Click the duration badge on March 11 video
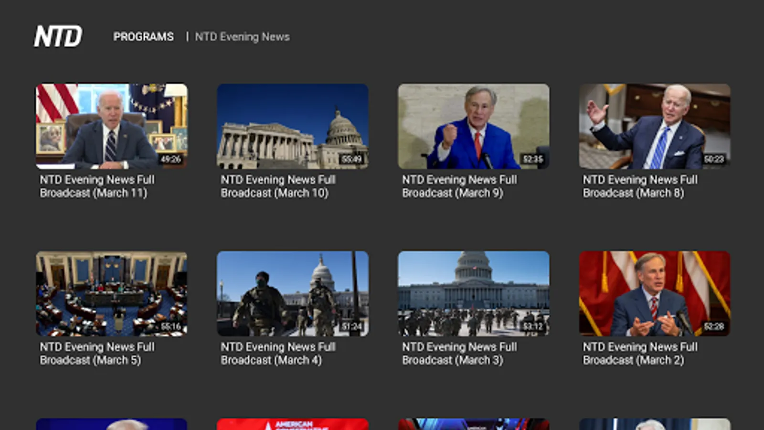 pos(171,159)
